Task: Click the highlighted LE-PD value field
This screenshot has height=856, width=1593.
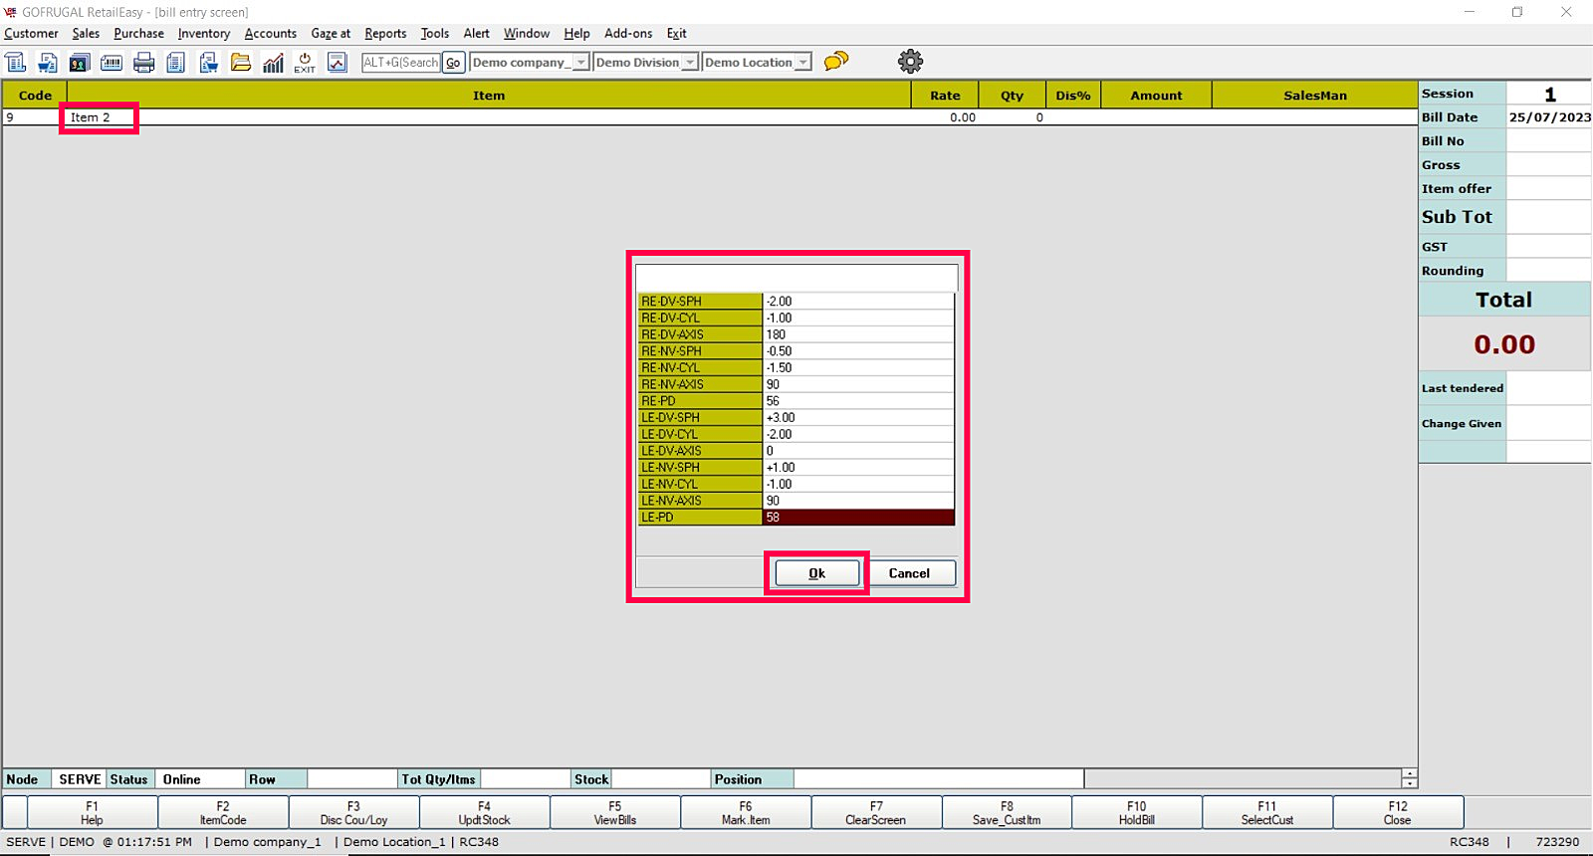Action: point(858,518)
